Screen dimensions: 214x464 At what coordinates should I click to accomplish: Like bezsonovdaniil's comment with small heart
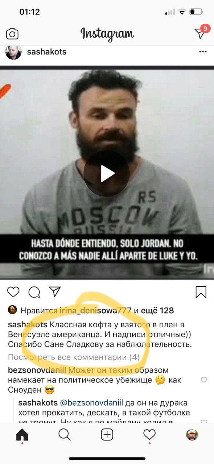(x=204, y=380)
